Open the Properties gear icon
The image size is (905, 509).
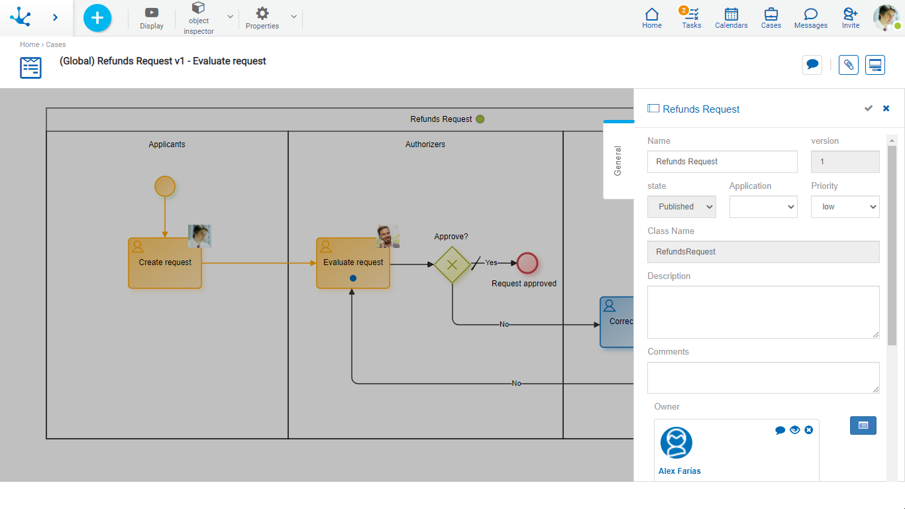[x=262, y=13]
